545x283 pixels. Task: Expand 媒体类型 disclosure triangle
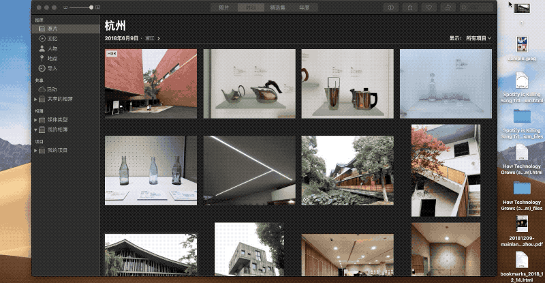[x=35, y=120]
